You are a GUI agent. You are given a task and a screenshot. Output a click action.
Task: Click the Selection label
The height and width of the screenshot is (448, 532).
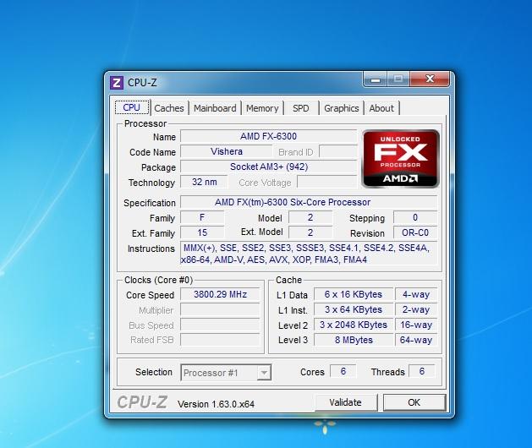pyautogui.click(x=154, y=372)
